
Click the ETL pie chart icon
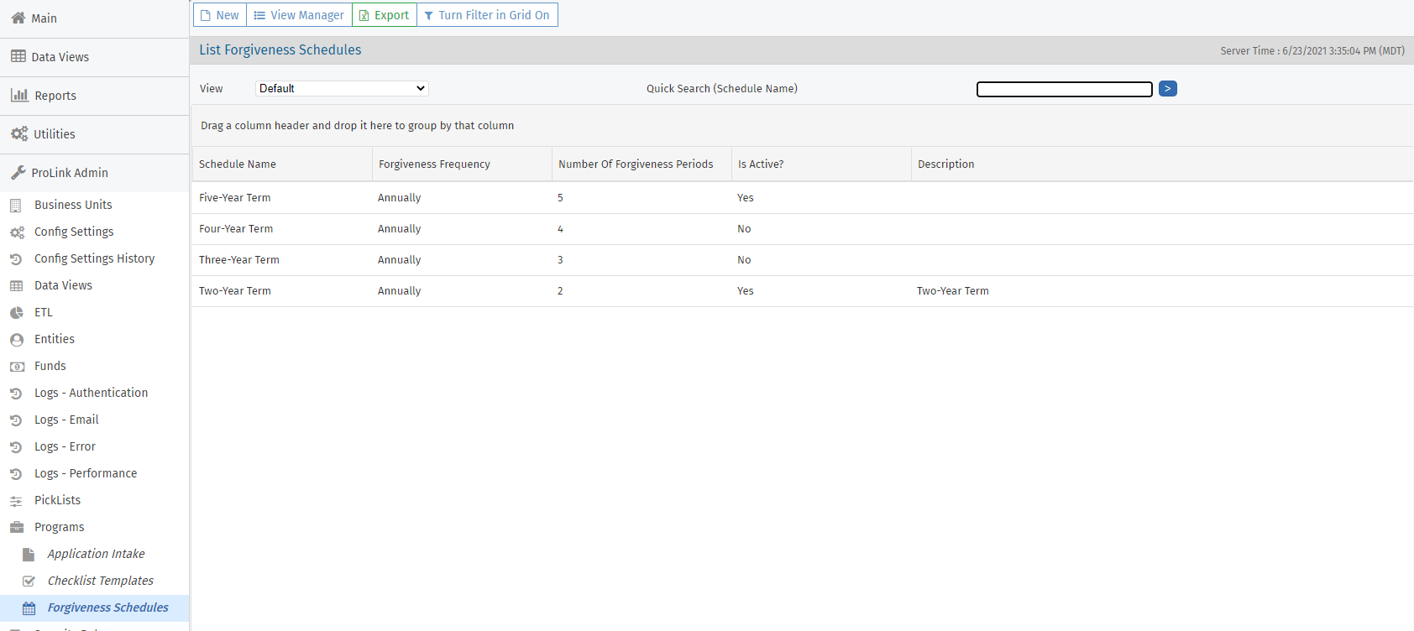click(x=17, y=313)
